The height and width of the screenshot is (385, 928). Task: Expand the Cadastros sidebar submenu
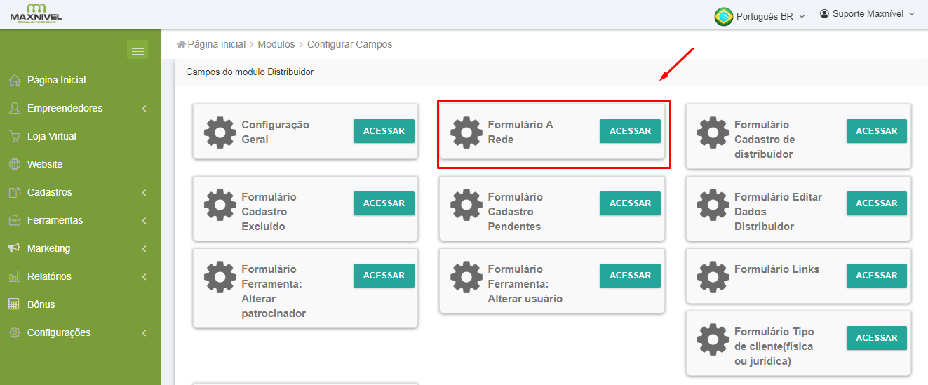pyautogui.click(x=49, y=192)
